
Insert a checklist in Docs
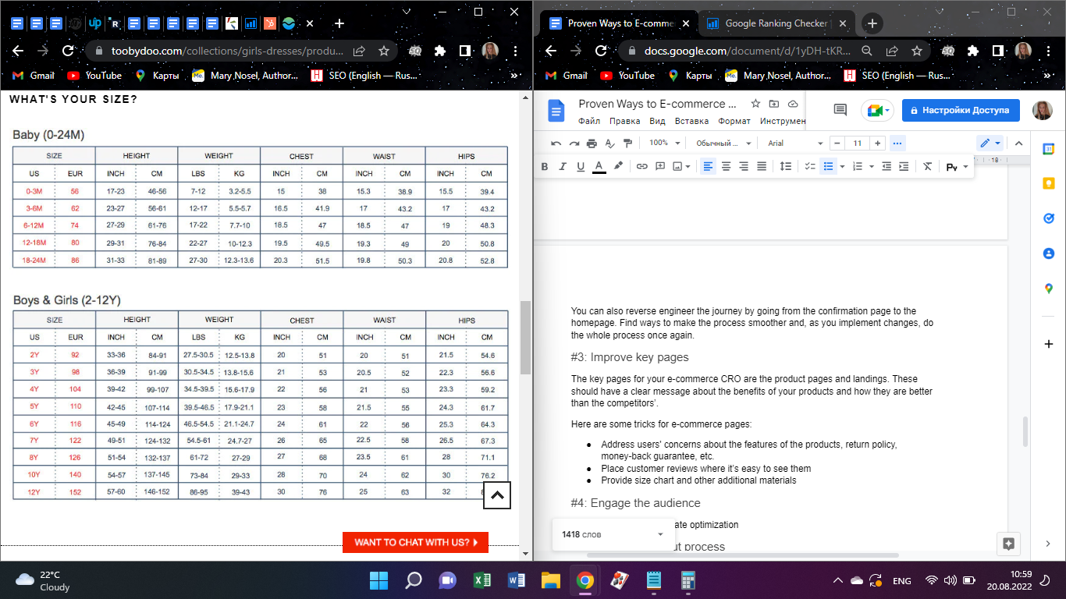coord(810,166)
